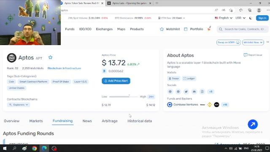Screen dimensions: 270x152
Task: Switch to Arbitrage tab
Action: click(110, 121)
